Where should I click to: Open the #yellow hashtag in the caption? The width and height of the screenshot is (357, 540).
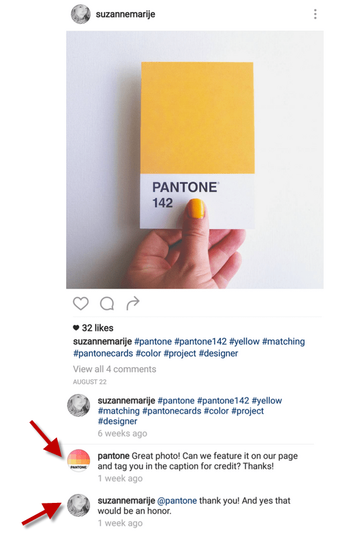click(244, 341)
